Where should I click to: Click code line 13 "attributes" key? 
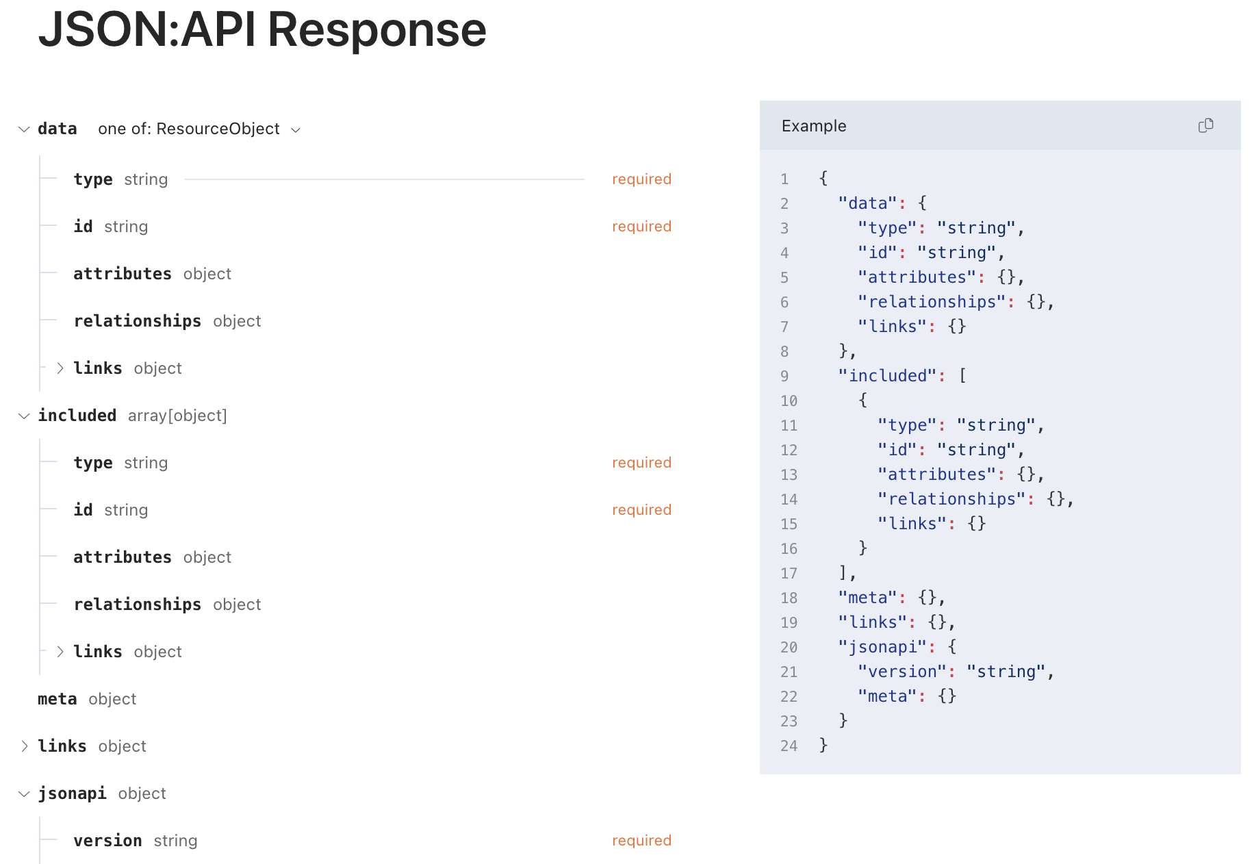pos(937,474)
